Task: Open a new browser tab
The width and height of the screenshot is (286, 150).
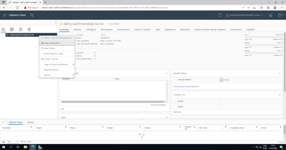Action: [x=45, y=2]
